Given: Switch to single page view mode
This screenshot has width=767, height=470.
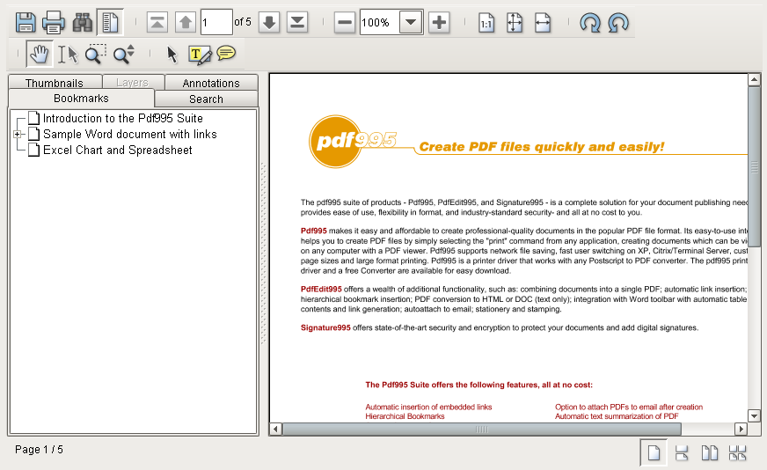Looking at the screenshot, I should pos(654,453).
